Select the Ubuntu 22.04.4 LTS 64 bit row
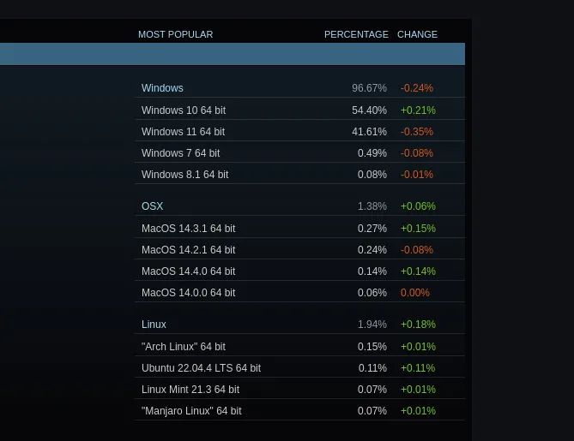This screenshot has width=574, height=441. coord(299,368)
